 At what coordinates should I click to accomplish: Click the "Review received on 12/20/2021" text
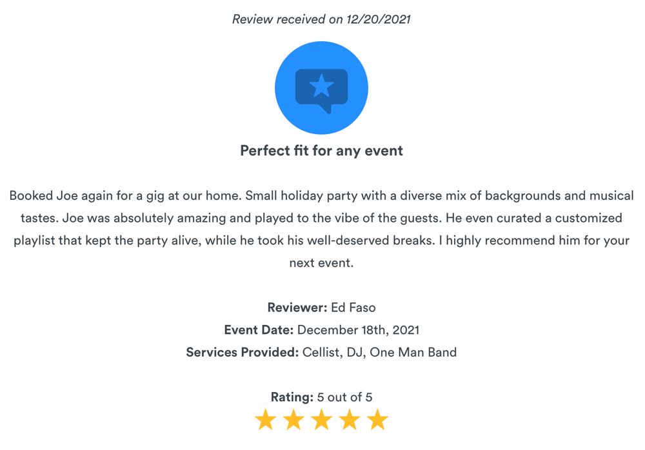point(321,19)
